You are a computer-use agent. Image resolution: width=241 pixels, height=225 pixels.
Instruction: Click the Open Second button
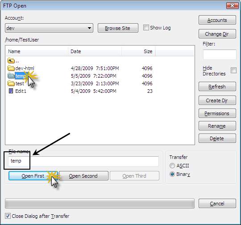pos(83,176)
